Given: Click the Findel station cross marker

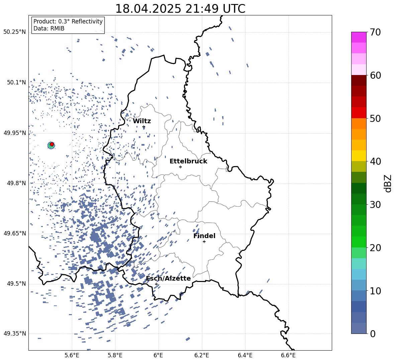Looking at the screenshot, I should (x=204, y=242).
